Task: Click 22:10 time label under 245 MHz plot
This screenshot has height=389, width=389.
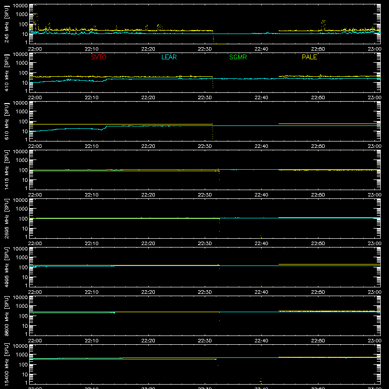Action: click(91, 49)
